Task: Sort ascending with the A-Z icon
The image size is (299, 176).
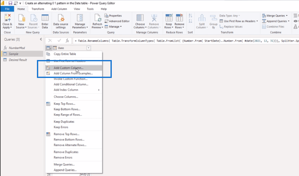Action: pyautogui.click(x=190, y=16)
